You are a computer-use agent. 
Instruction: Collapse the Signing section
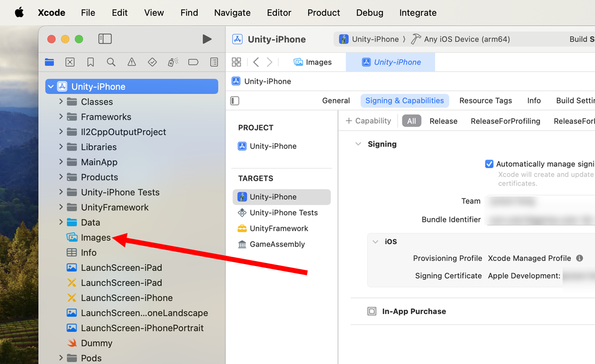click(358, 144)
